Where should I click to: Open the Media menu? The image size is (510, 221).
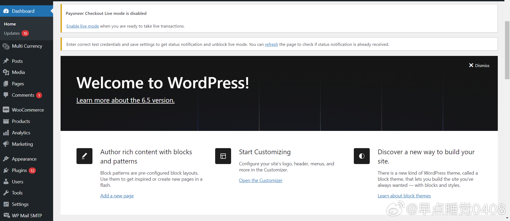point(27,72)
